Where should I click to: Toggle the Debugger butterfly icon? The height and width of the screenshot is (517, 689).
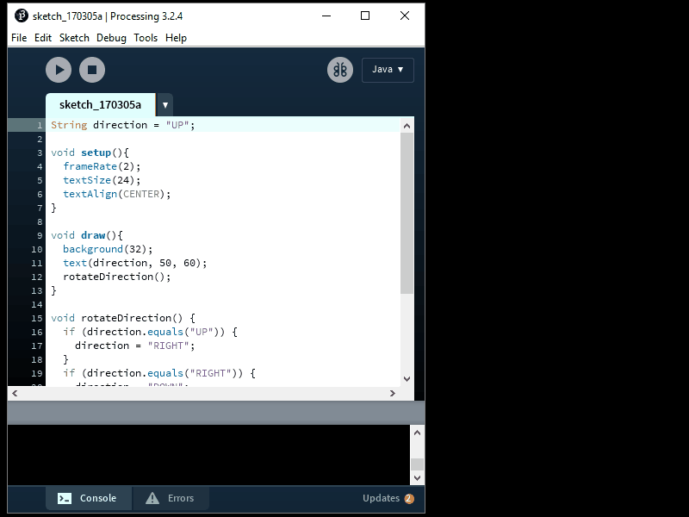(x=340, y=70)
